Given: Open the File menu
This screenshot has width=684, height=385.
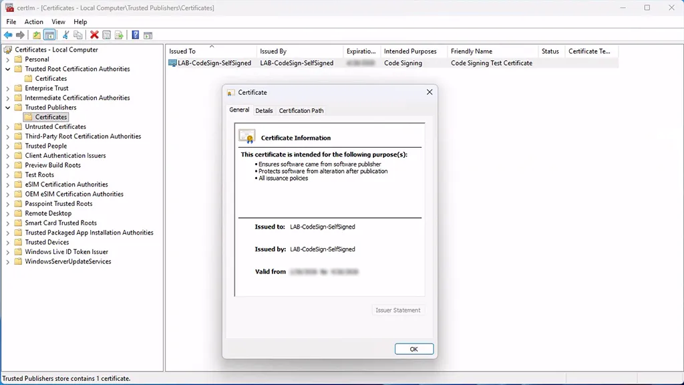Looking at the screenshot, I should point(11,22).
